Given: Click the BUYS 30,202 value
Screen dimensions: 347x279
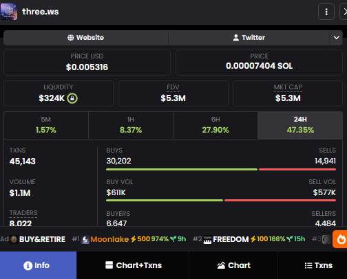Looking at the screenshot, I should tap(118, 161).
